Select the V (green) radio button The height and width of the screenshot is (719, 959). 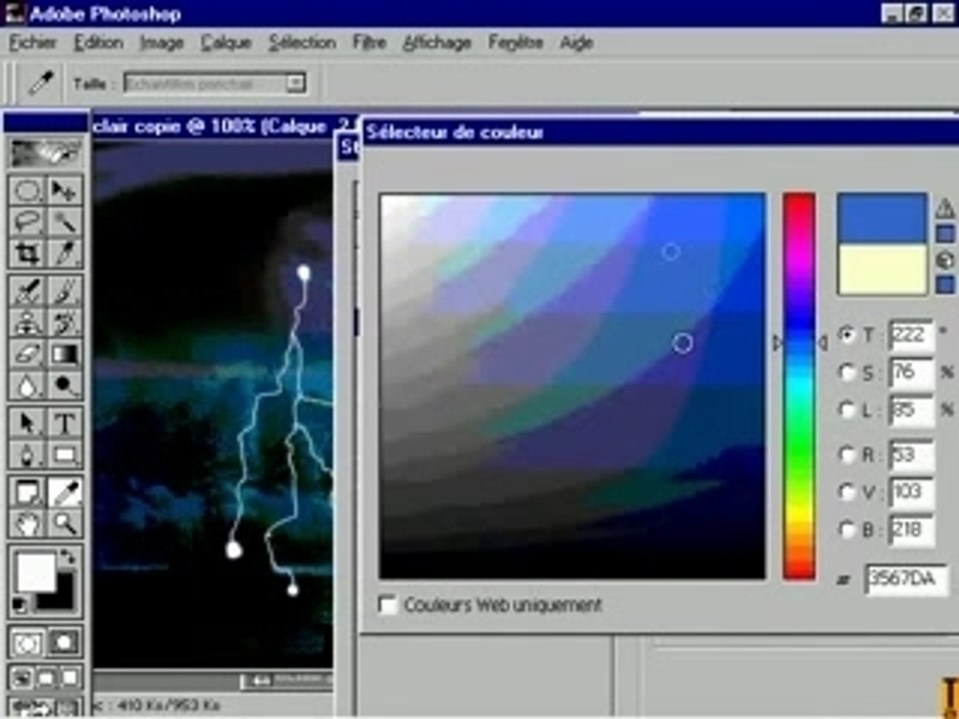[847, 491]
